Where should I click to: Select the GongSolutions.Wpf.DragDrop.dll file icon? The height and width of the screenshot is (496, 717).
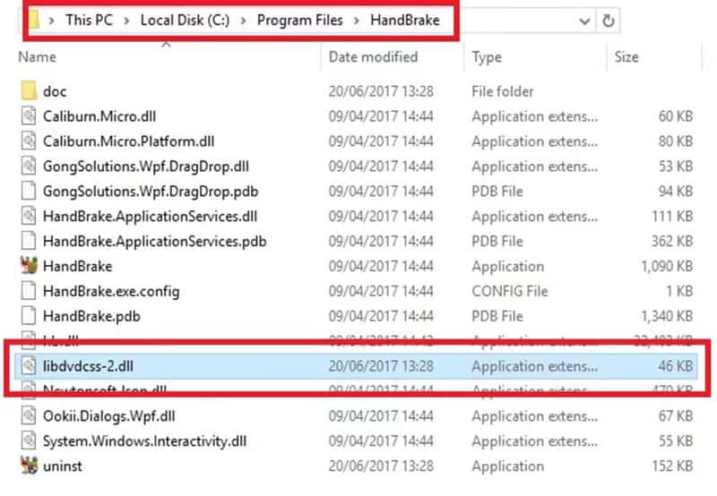(x=29, y=167)
